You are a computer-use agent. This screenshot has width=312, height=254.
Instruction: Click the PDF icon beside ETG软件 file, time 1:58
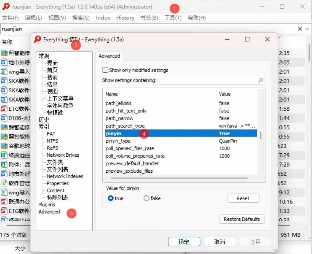tap(3, 109)
